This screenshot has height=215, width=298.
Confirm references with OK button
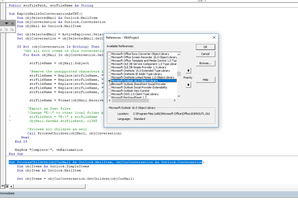point(206,47)
